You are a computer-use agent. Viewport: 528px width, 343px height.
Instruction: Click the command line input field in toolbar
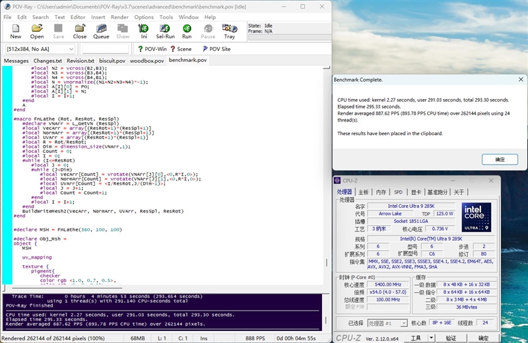click(x=106, y=49)
